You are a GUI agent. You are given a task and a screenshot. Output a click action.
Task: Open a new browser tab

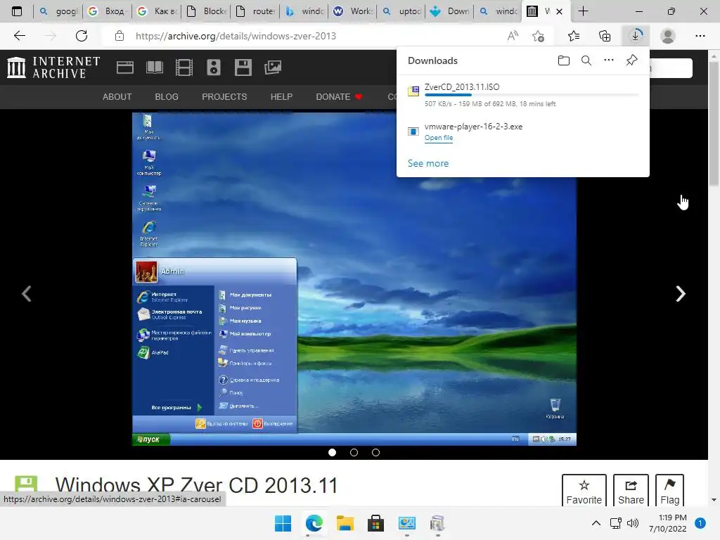tap(583, 11)
